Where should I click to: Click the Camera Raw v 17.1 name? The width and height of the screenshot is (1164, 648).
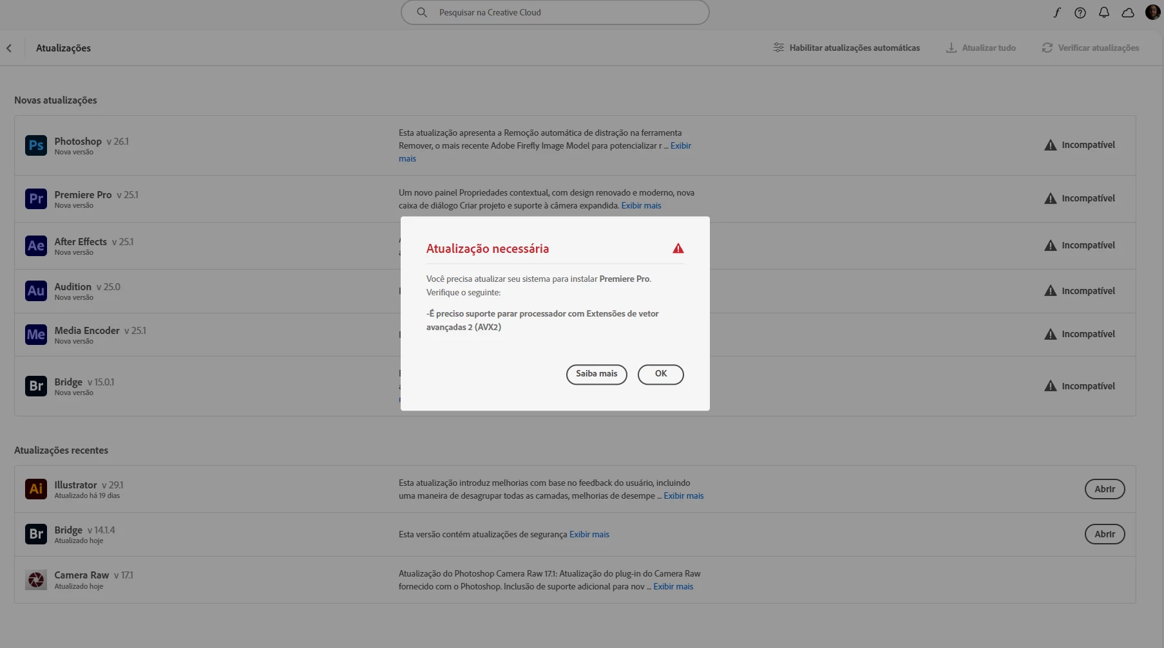coord(94,575)
